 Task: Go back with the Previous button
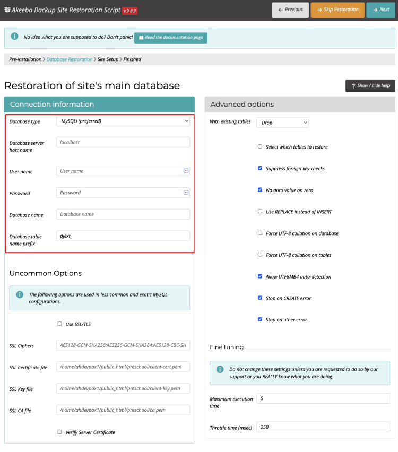[x=290, y=10]
